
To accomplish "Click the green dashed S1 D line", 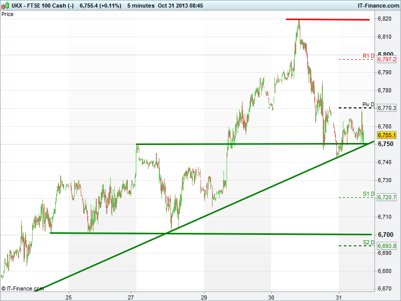I will pyautogui.click(x=356, y=197).
